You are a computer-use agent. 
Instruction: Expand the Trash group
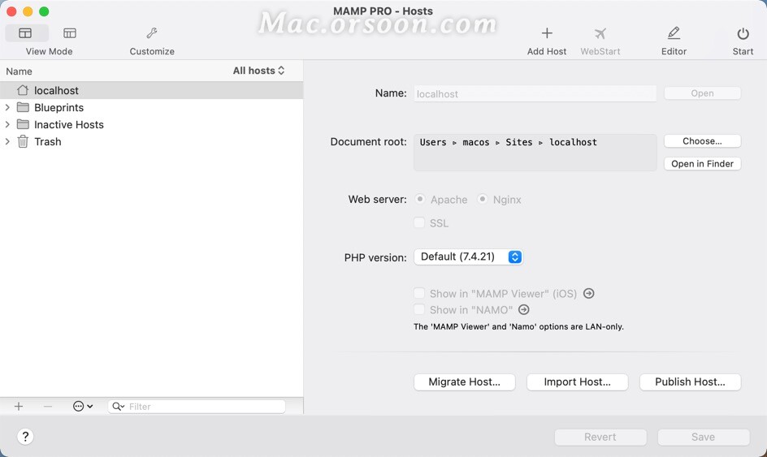pyautogui.click(x=7, y=141)
